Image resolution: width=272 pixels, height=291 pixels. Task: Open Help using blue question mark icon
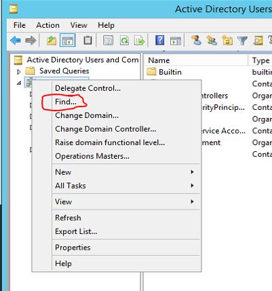(x=159, y=41)
